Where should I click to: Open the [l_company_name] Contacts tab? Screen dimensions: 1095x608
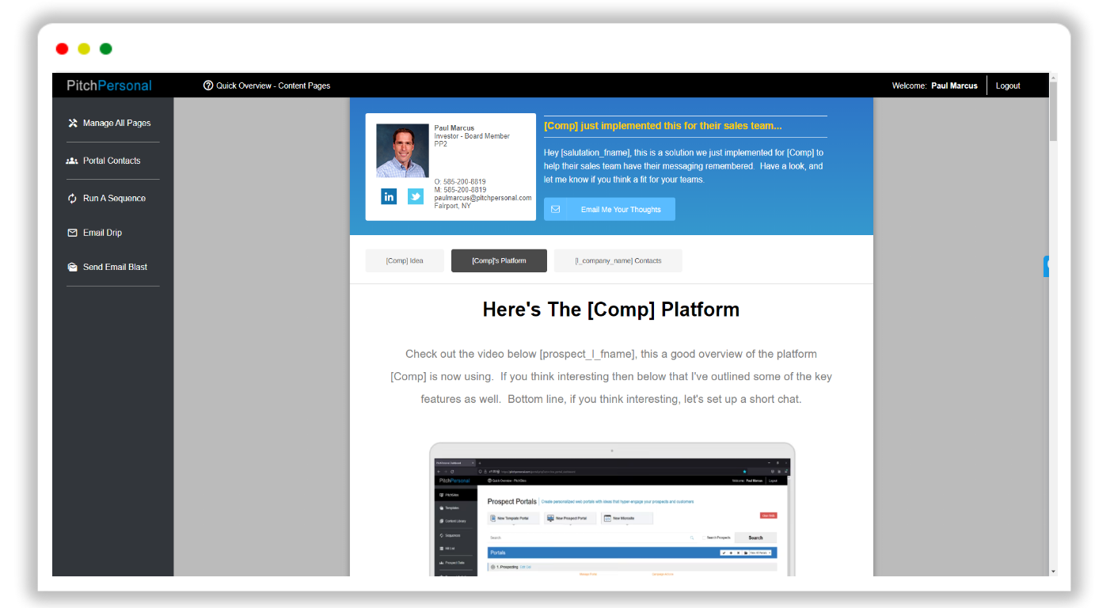pos(618,260)
